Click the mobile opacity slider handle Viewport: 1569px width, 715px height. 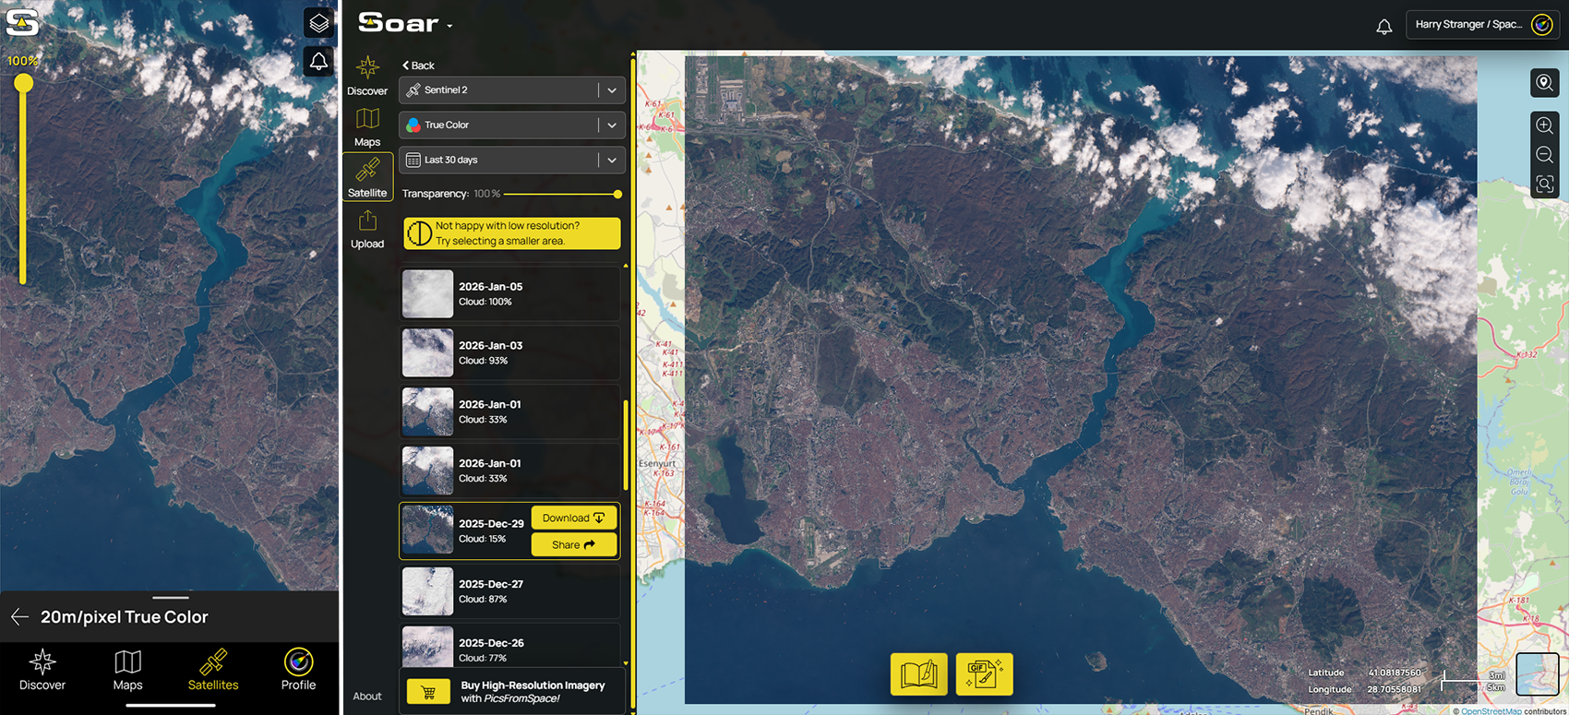point(23,83)
